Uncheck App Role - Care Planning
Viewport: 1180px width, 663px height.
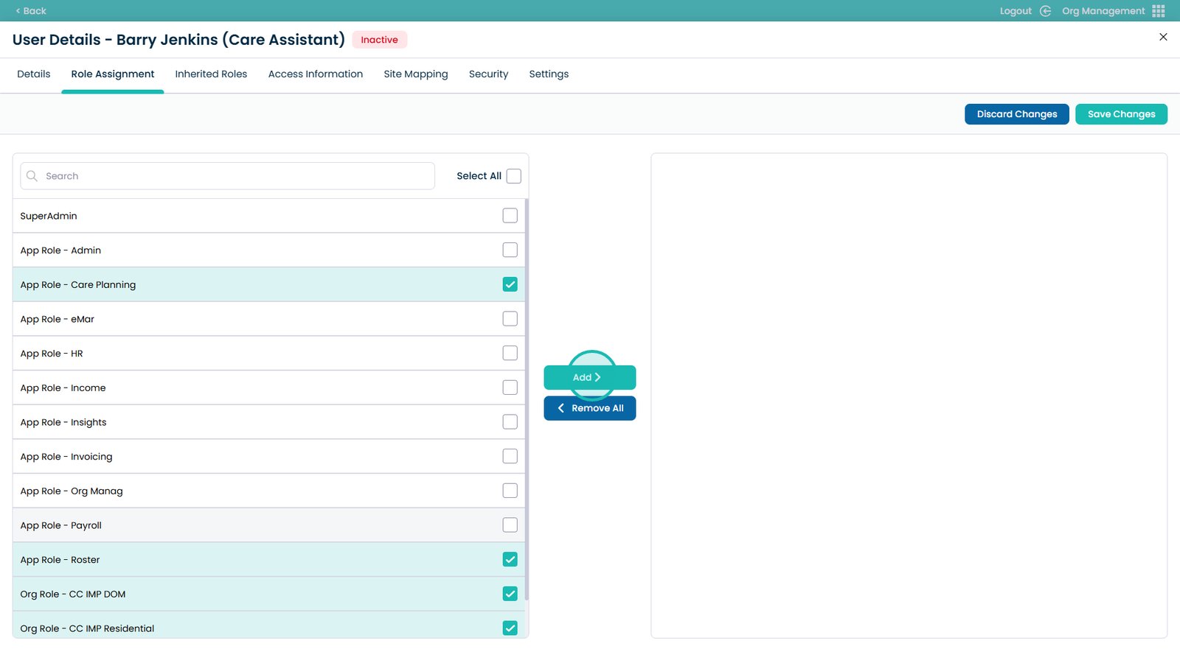[x=510, y=284]
